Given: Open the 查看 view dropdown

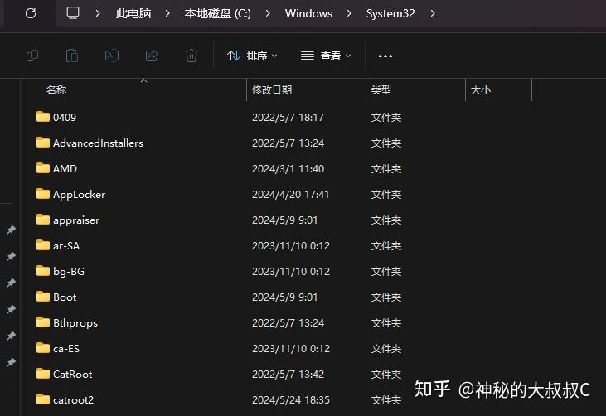Looking at the screenshot, I should tap(326, 56).
